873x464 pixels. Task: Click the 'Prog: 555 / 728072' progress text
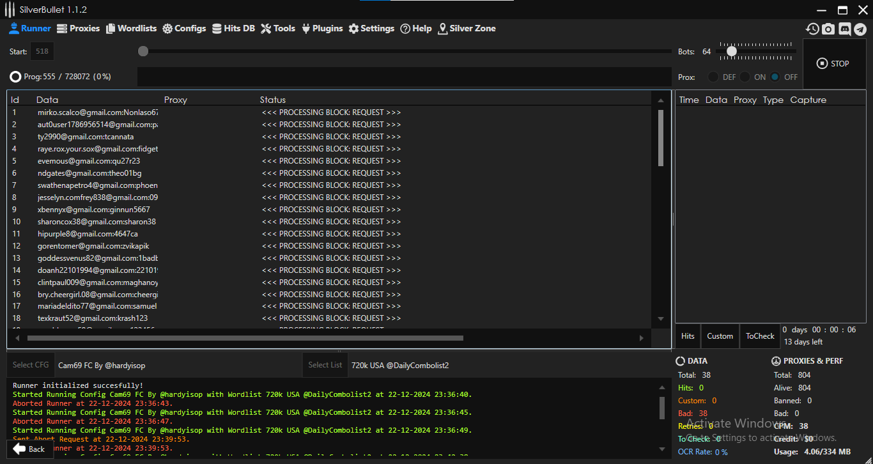67,77
